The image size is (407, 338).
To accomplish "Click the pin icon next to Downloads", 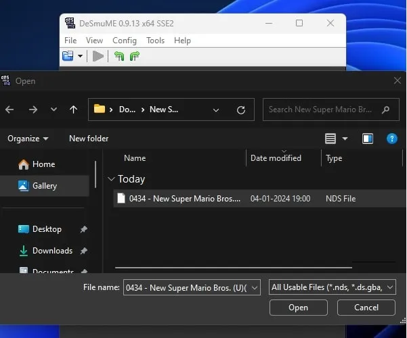I will click(x=83, y=251).
